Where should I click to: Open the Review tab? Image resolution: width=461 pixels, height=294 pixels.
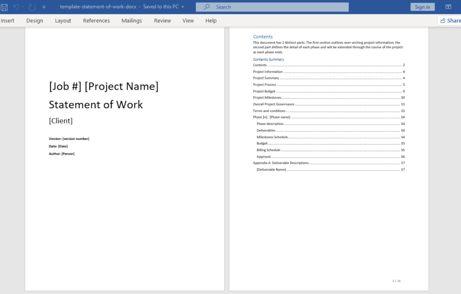click(162, 20)
